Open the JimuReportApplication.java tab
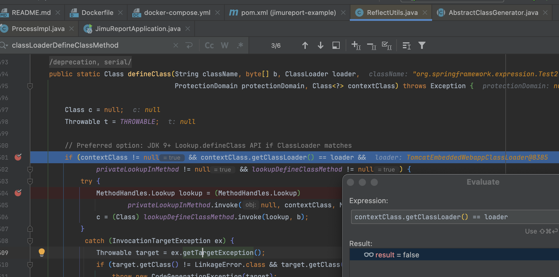The height and width of the screenshot is (277, 559). point(138,29)
